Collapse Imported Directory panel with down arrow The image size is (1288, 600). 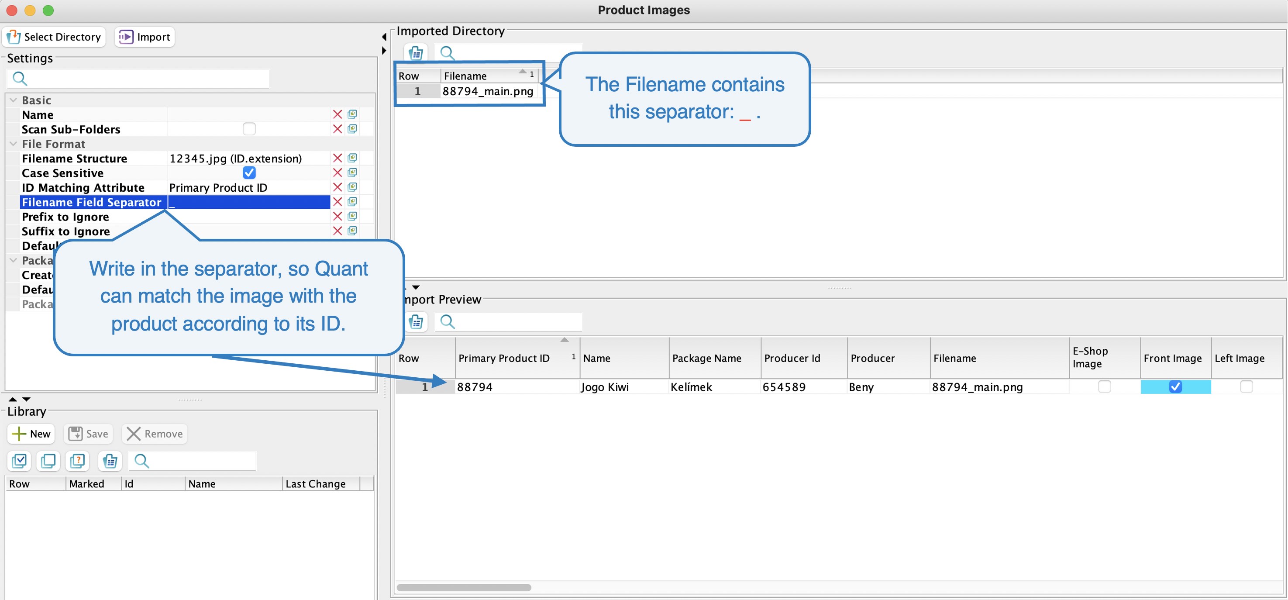(x=416, y=287)
